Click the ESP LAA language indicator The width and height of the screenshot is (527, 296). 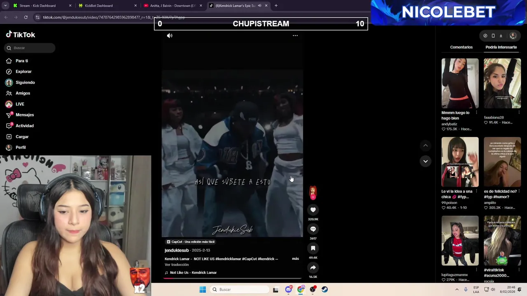[476, 289]
